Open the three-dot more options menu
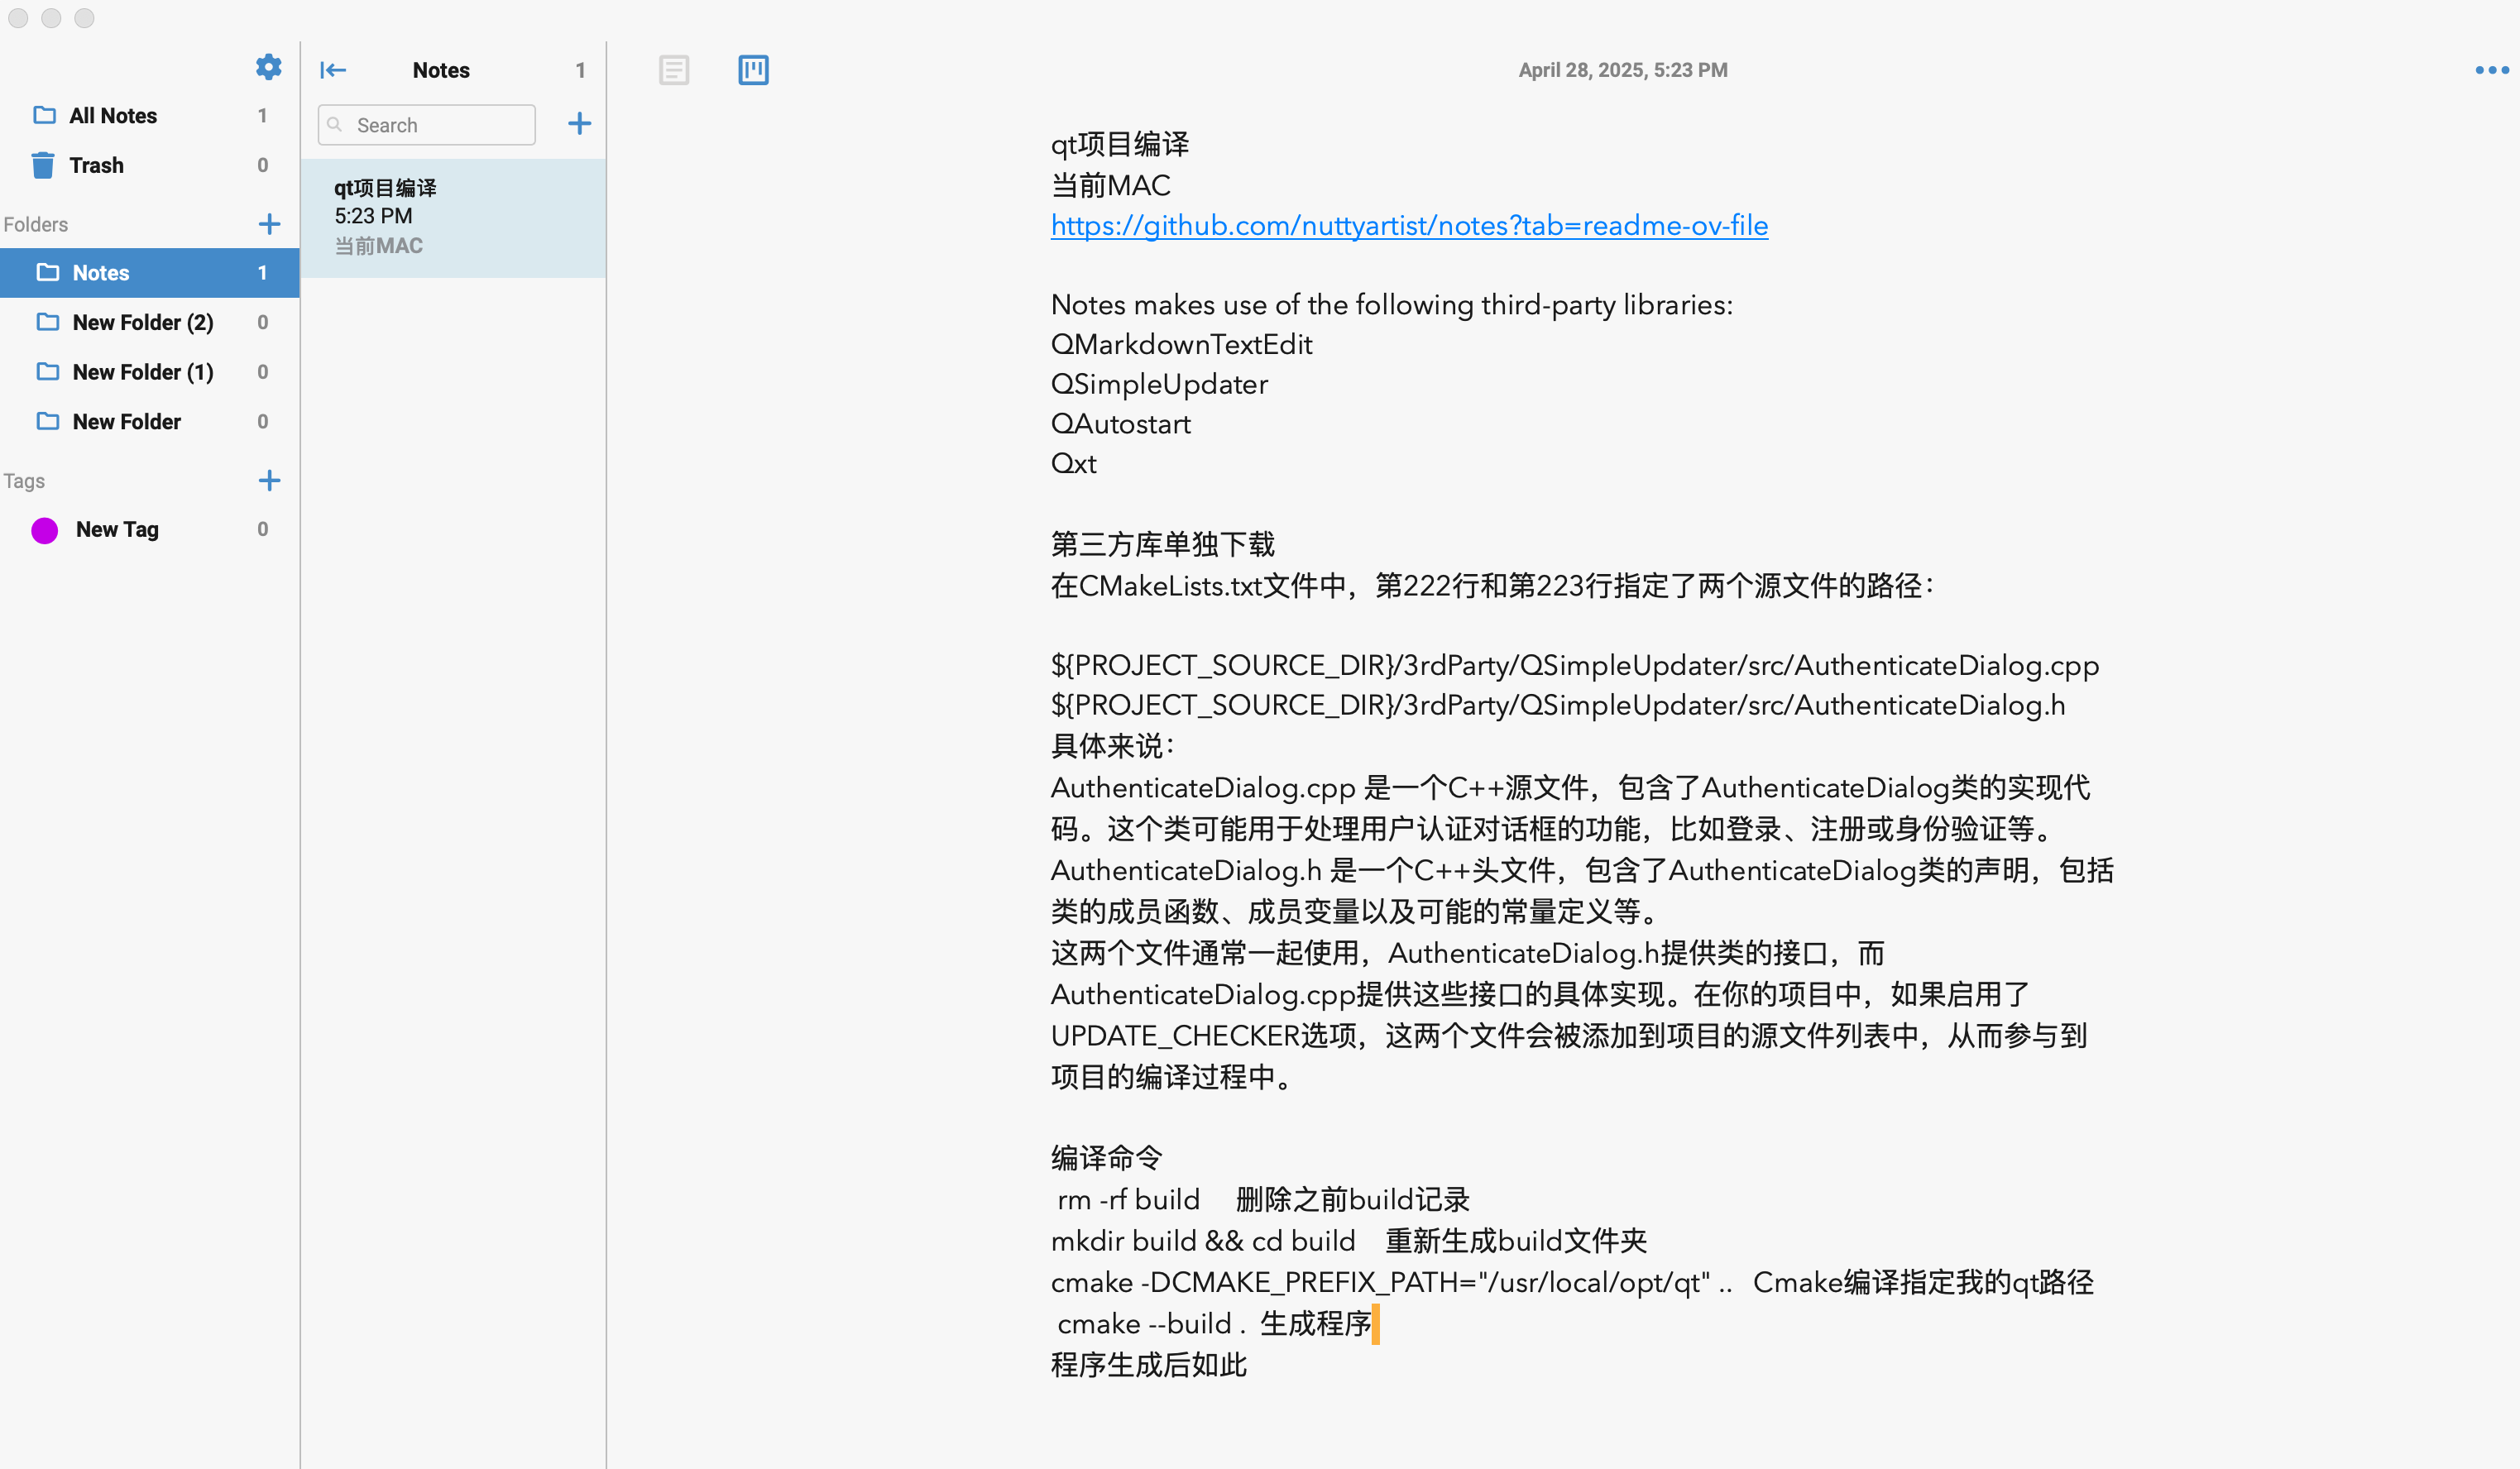The image size is (2520, 1469). click(2491, 70)
